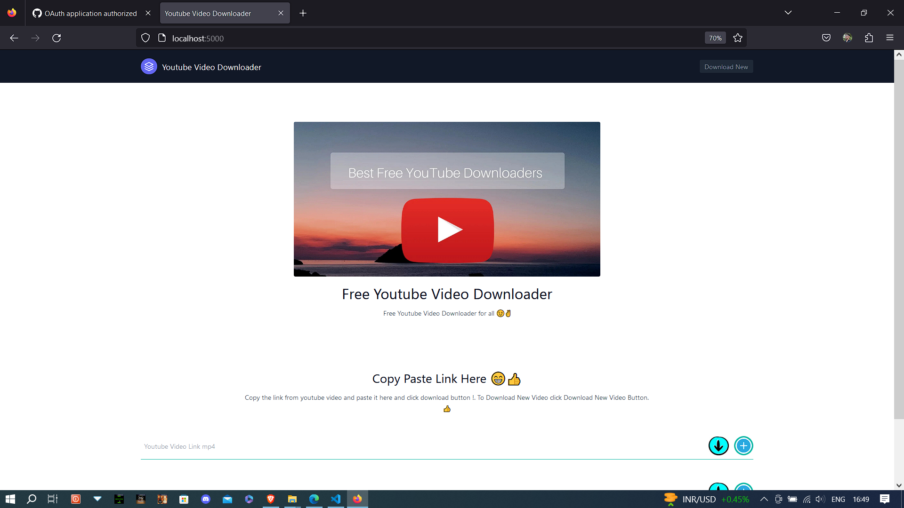Image resolution: width=904 pixels, height=508 pixels.
Task: Click the Firefox profile avatar icon
Action: 847,38
